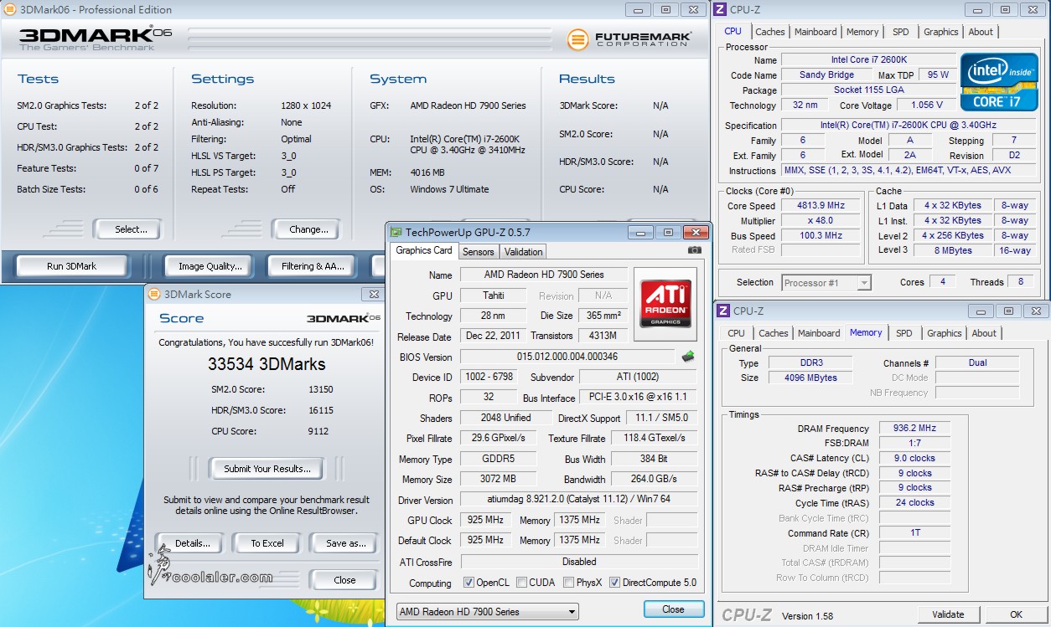This screenshot has width=1051, height=627.
Task: Toggle the CUDA checkbox
Action: tap(522, 583)
